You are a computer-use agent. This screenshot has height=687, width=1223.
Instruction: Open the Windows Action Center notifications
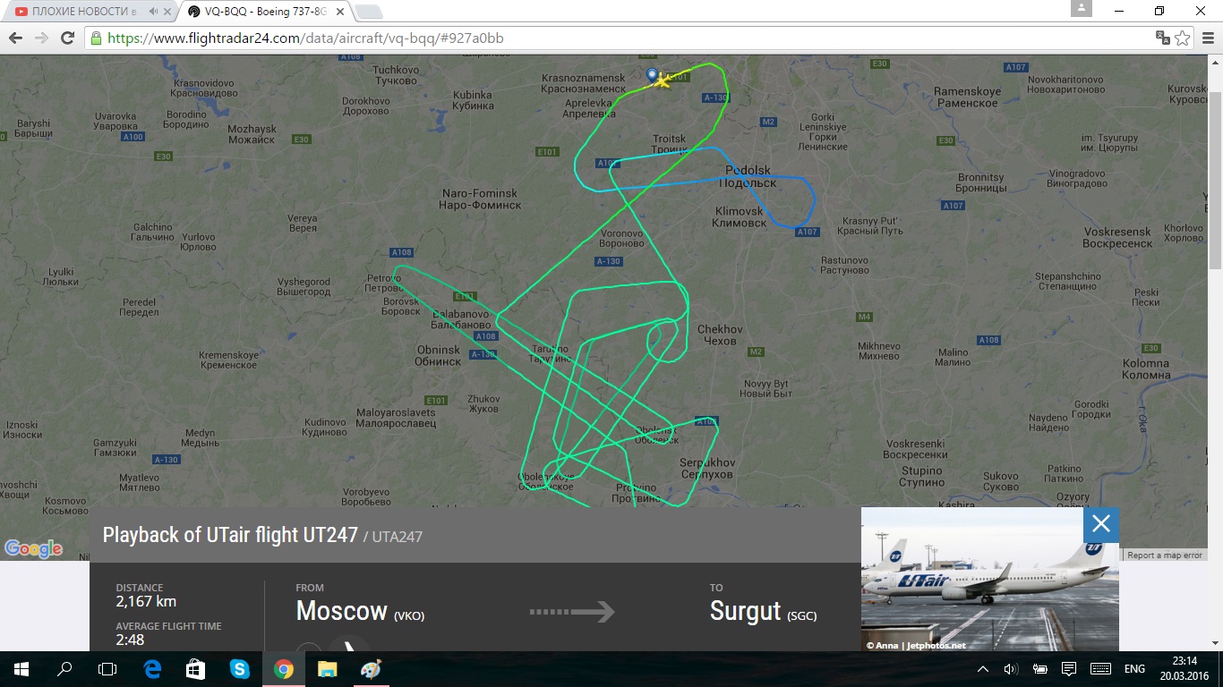(1068, 669)
